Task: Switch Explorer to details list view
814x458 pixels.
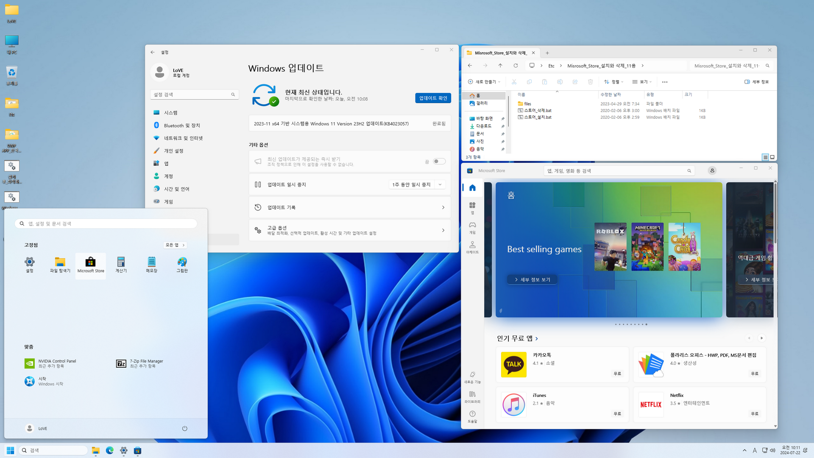Action: coord(765,157)
